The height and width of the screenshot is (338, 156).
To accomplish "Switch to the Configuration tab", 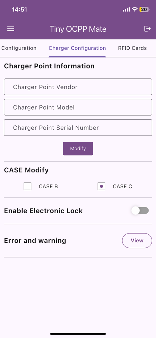I will pyautogui.click(x=19, y=48).
